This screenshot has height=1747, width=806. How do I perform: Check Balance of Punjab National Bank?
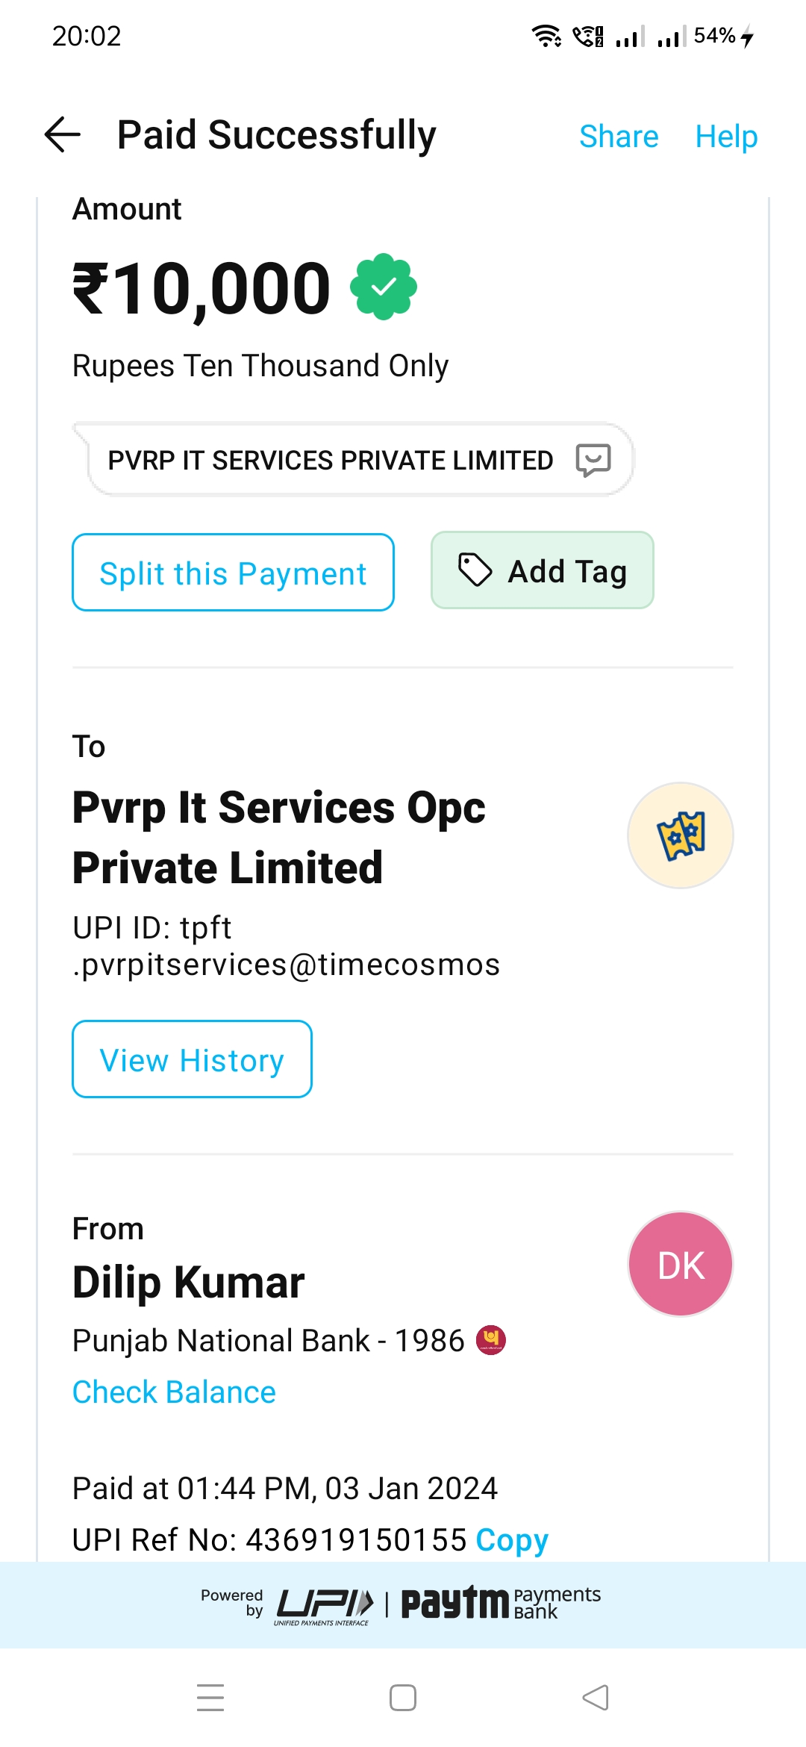[174, 1392]
